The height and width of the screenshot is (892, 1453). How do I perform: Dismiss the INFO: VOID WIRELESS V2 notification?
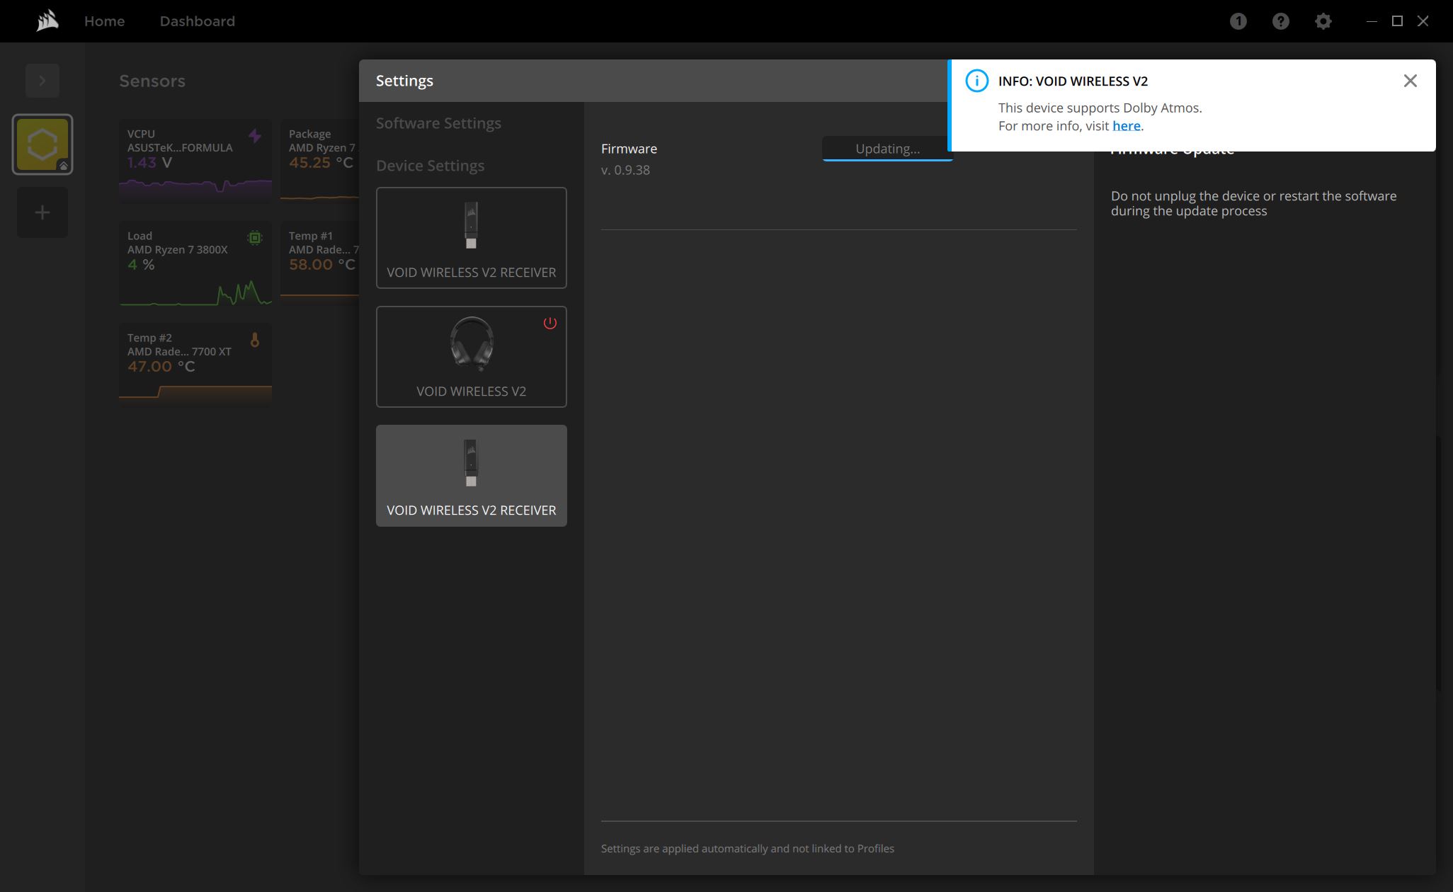tap(1411, 81)
